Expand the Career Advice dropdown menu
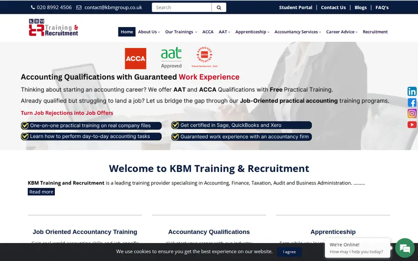Image resolution: width=418 pixels, height=261 pixels. coord(342,32)
